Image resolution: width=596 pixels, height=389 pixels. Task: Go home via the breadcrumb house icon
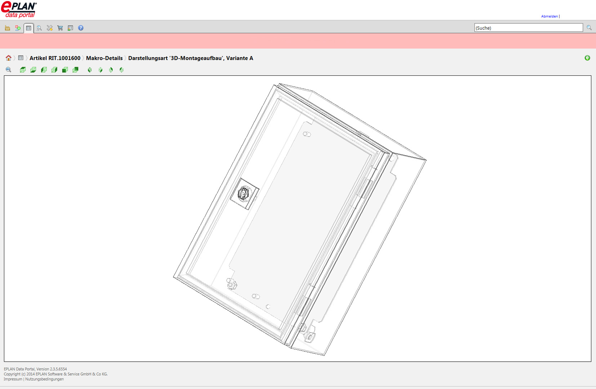[x=9, y=58]
